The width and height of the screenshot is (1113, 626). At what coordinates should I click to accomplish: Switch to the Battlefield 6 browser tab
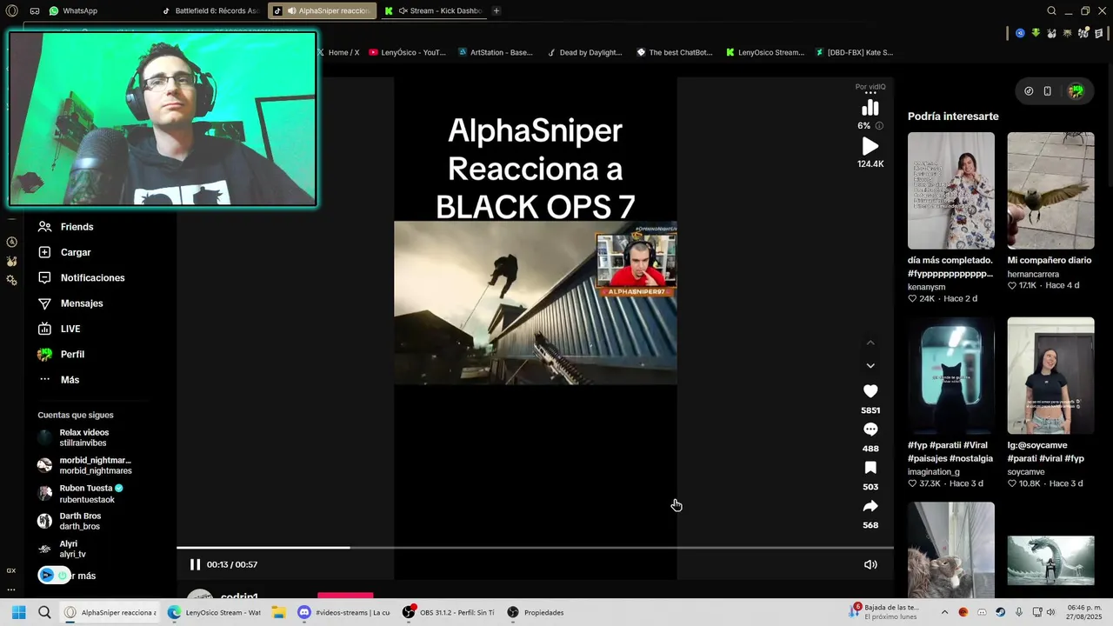click(210, 11)
